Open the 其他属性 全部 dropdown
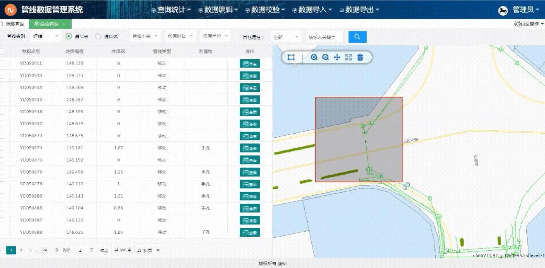Screen dimensions: 545x268 click(286, 37)
